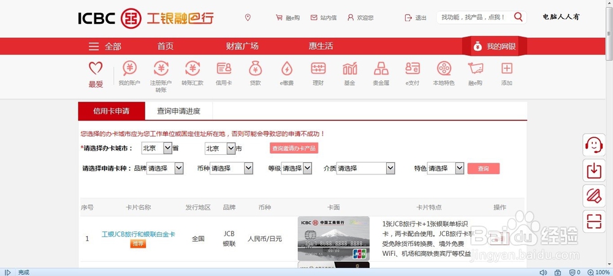Open the 特色 feature dropdown
This screenshot has height=276, width=613.
click(x=445, y=168)
